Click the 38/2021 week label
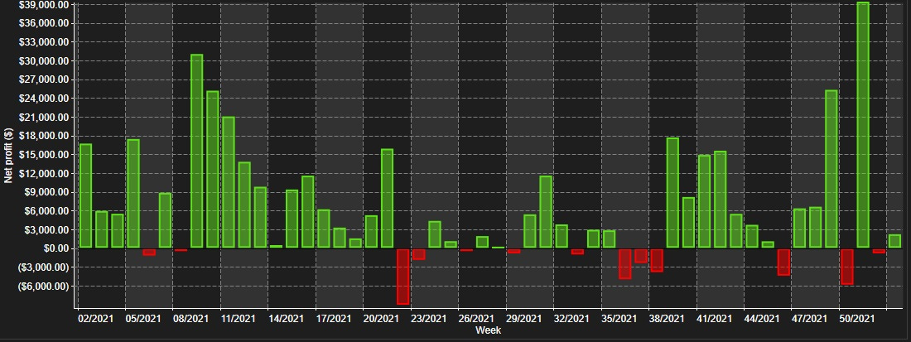The image size is (911, 342). (x=667, y=319)
